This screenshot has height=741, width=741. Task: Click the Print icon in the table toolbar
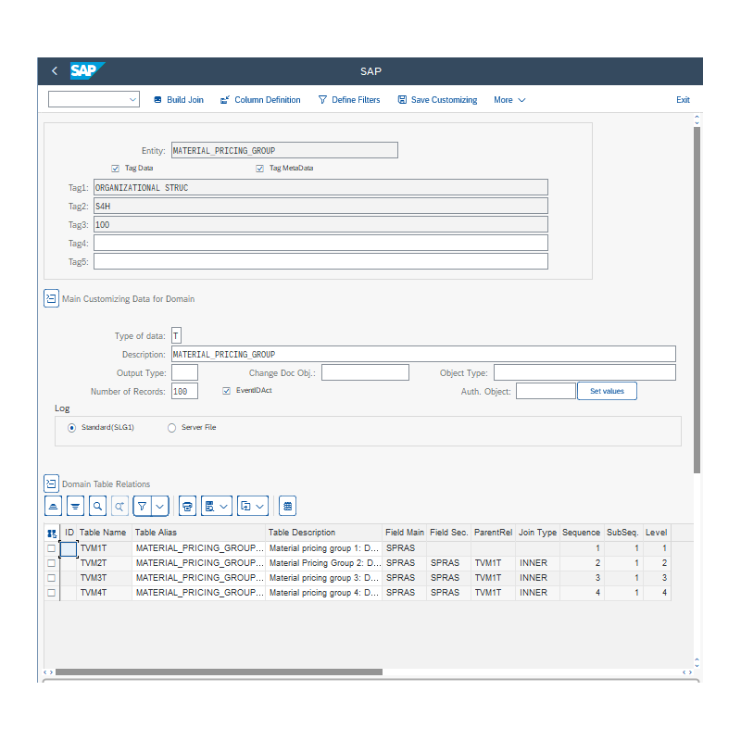(x=188, y=506)
